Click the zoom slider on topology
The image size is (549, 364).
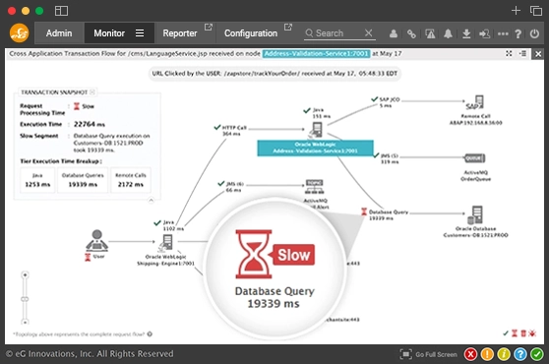click(x=25, y=298)
